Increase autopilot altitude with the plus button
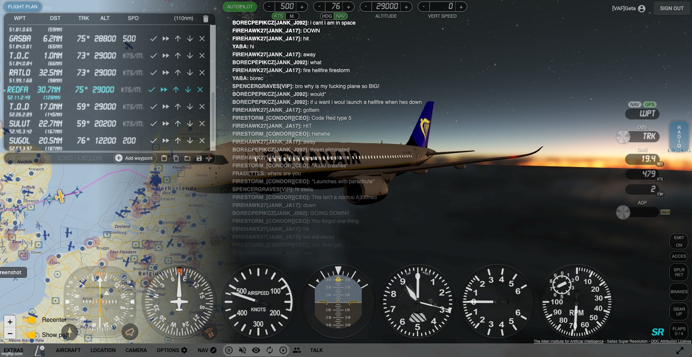 coord(406,7)
